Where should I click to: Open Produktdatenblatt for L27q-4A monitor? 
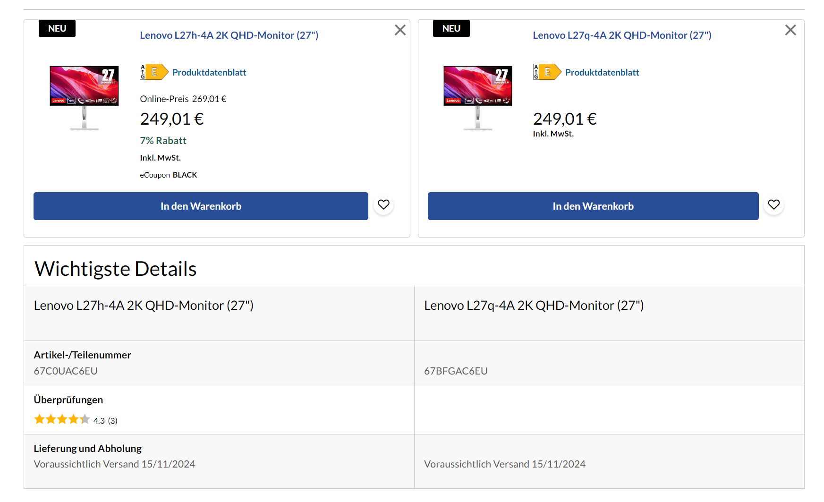click(602, 73)
